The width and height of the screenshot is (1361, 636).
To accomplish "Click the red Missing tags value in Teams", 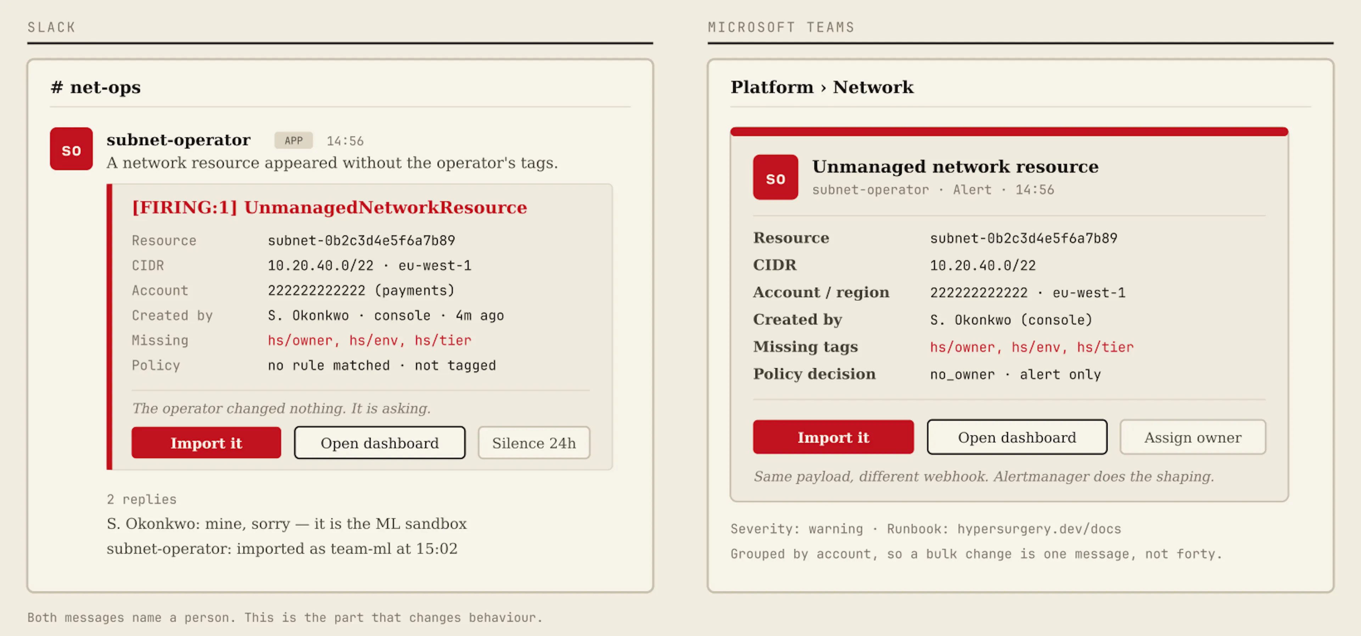I will click(1031, 347).
